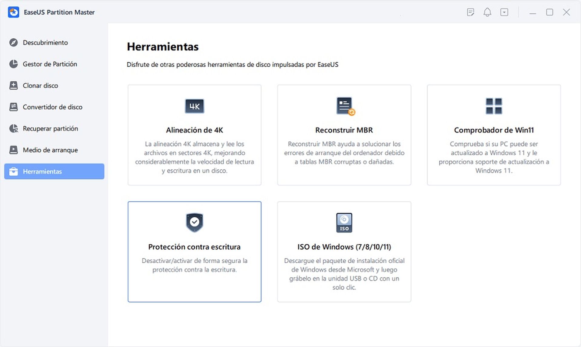Open the Reconstruir MBR card
581x347 pixels.
pyautogui.click(x=344, y=135)
